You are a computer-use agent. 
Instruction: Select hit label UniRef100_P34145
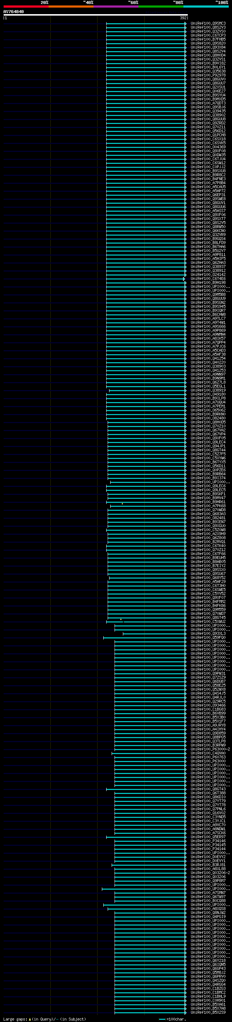208,845
